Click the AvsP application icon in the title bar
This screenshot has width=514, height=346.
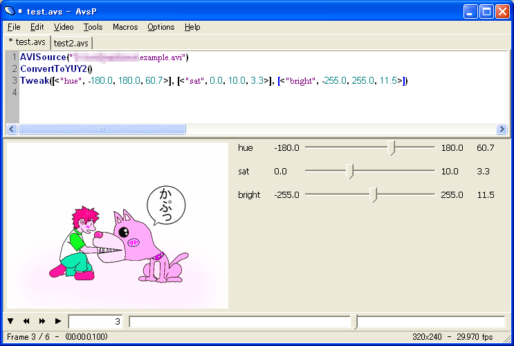click(x=10, y=11)
